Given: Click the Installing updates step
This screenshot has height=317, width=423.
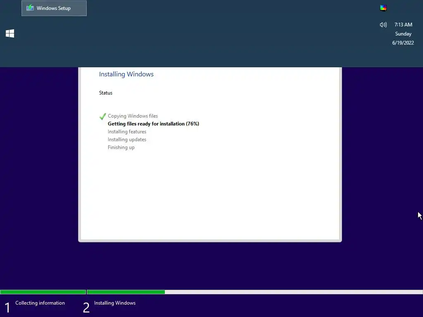Looking at the screenshot, I should 127,140.
